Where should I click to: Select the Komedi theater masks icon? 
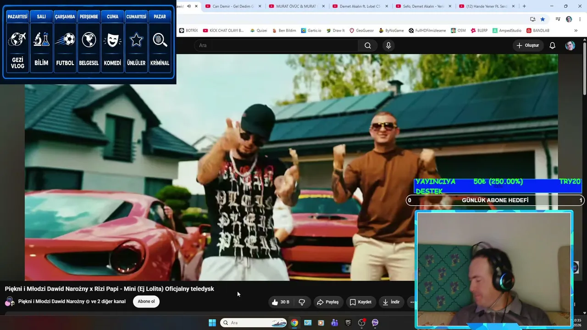(112, 39)
